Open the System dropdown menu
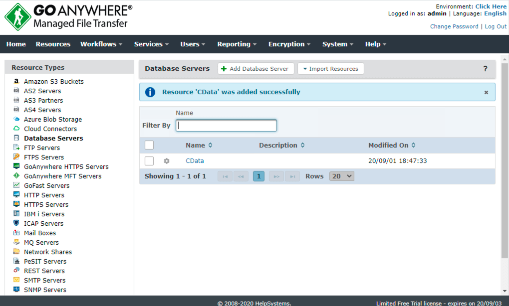This screenshot has width=509, height=306. pos(338,44)
